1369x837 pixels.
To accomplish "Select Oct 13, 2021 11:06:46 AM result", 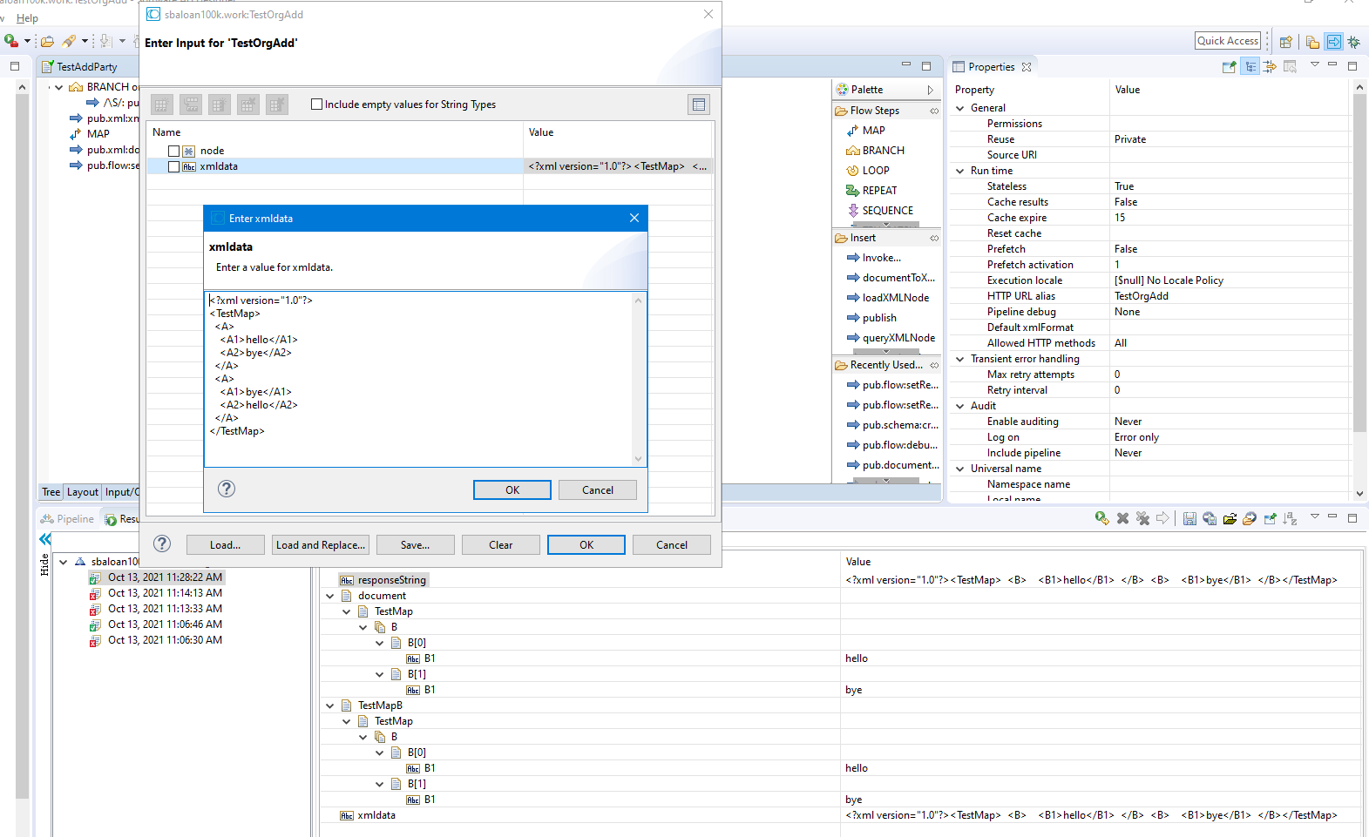I will pos(165,624).
